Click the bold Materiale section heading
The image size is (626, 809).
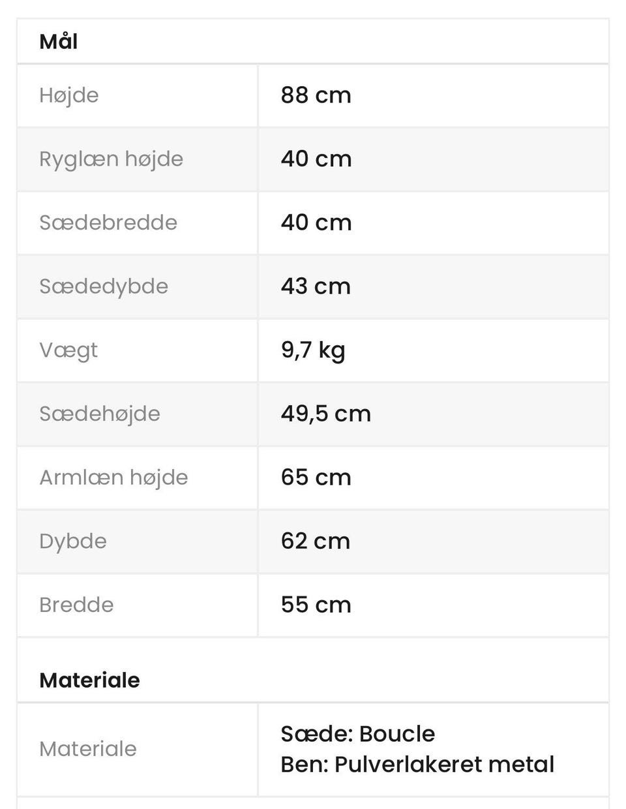(89, 680)
